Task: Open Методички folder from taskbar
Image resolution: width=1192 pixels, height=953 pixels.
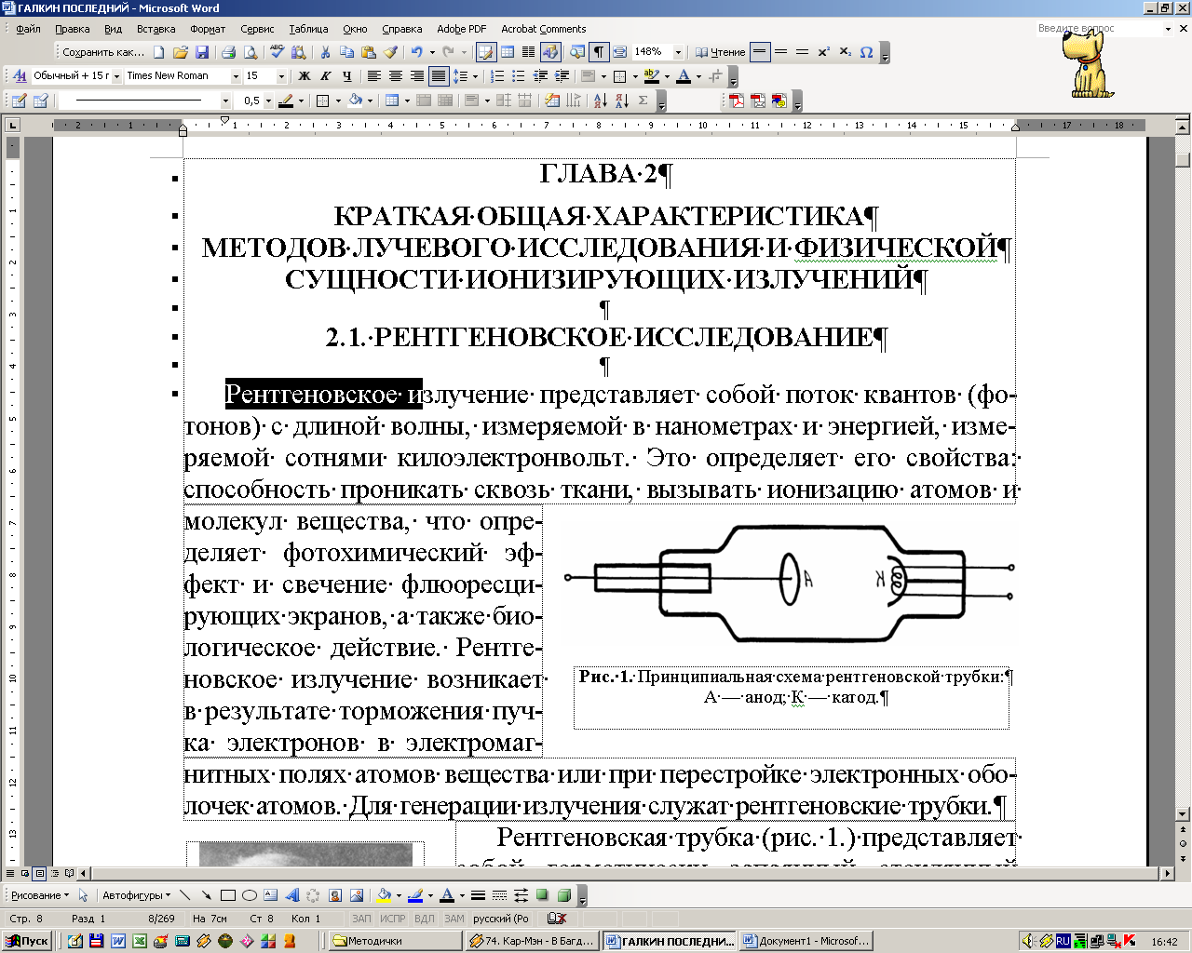Action: (395, 941)
